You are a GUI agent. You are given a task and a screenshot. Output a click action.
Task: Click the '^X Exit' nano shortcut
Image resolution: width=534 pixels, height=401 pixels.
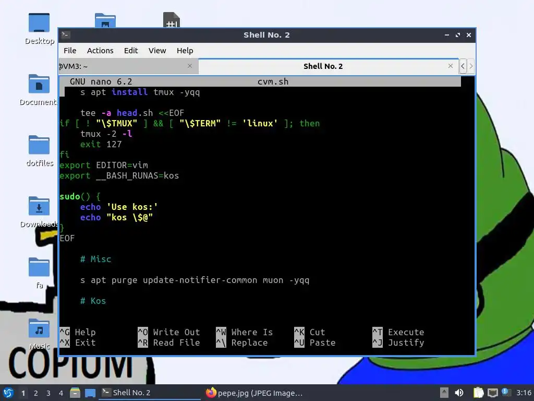pyautogui.click(x=78, y=343)
